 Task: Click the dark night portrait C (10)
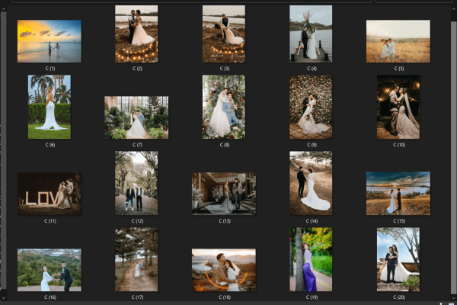coord(398,107)
